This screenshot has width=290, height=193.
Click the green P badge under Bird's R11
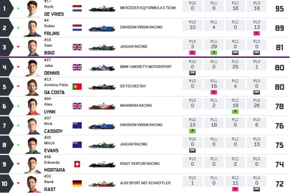tap(214, 53)
